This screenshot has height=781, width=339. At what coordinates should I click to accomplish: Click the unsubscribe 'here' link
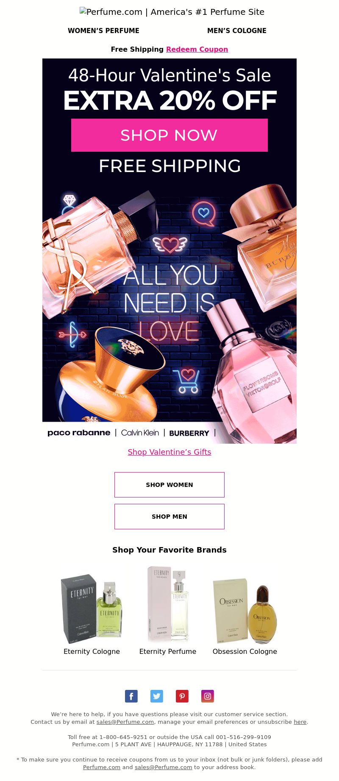[300, 722]
